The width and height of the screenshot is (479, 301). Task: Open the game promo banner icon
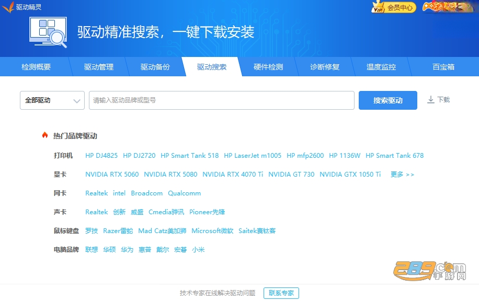point(449,7)
